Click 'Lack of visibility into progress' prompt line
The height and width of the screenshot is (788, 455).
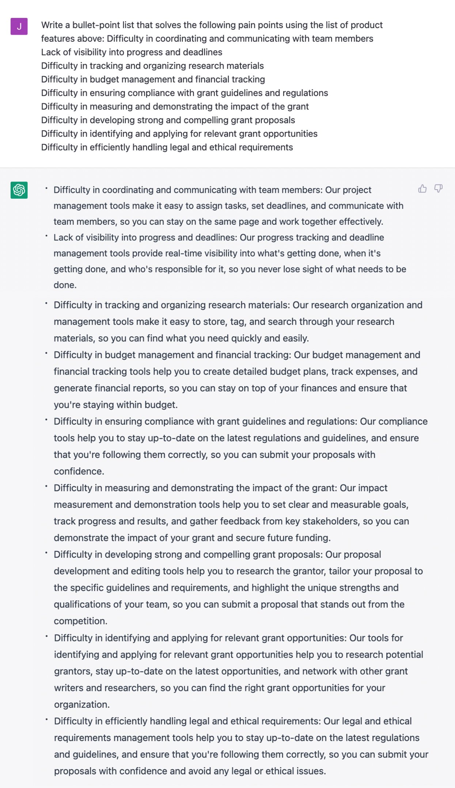pos(132,52)
